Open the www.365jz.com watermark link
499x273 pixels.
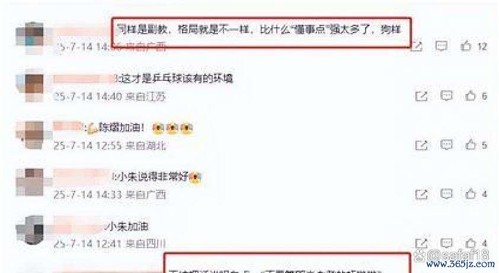460,264
